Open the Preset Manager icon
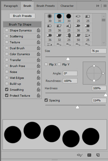Screen dimensions: 108x161 coord(89,155)
